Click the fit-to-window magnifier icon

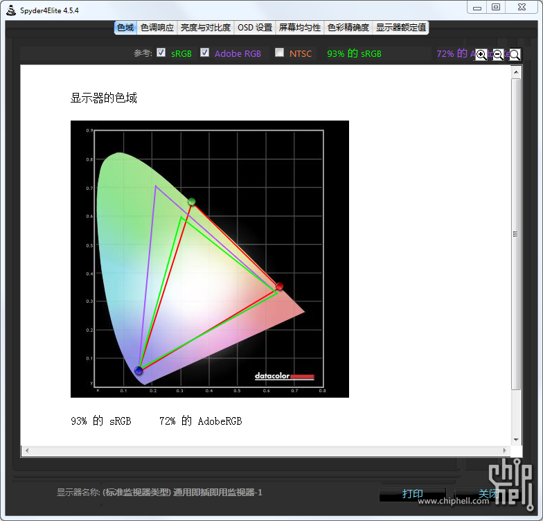click(x=515, y=54)
